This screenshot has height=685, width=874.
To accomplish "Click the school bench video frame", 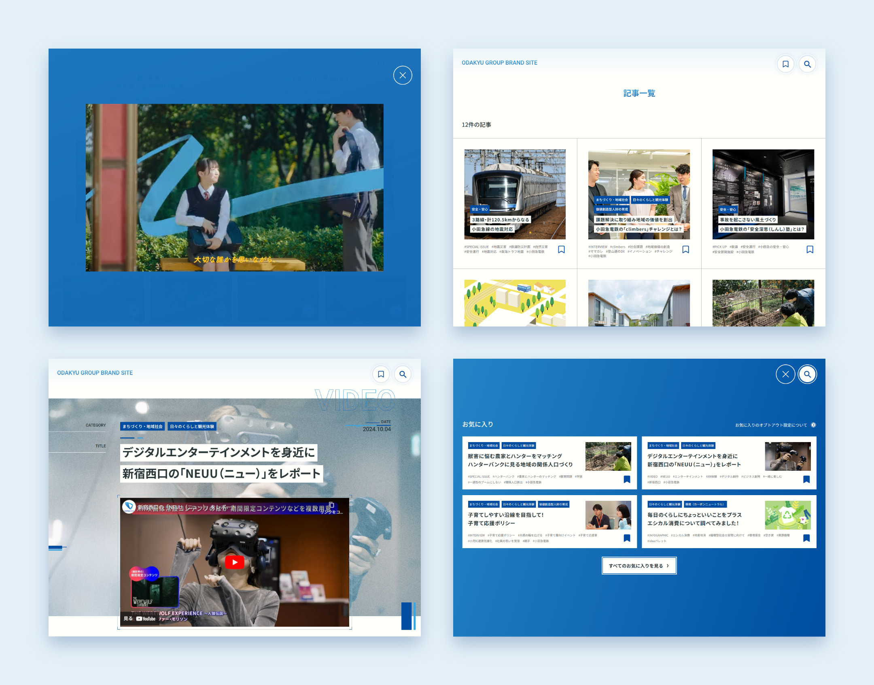I will point(234,187).
